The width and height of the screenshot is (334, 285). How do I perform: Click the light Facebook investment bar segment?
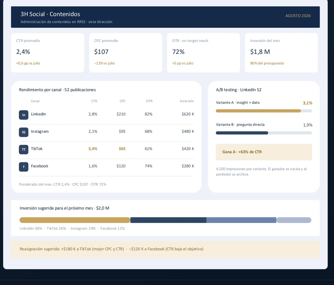(294, 220)
